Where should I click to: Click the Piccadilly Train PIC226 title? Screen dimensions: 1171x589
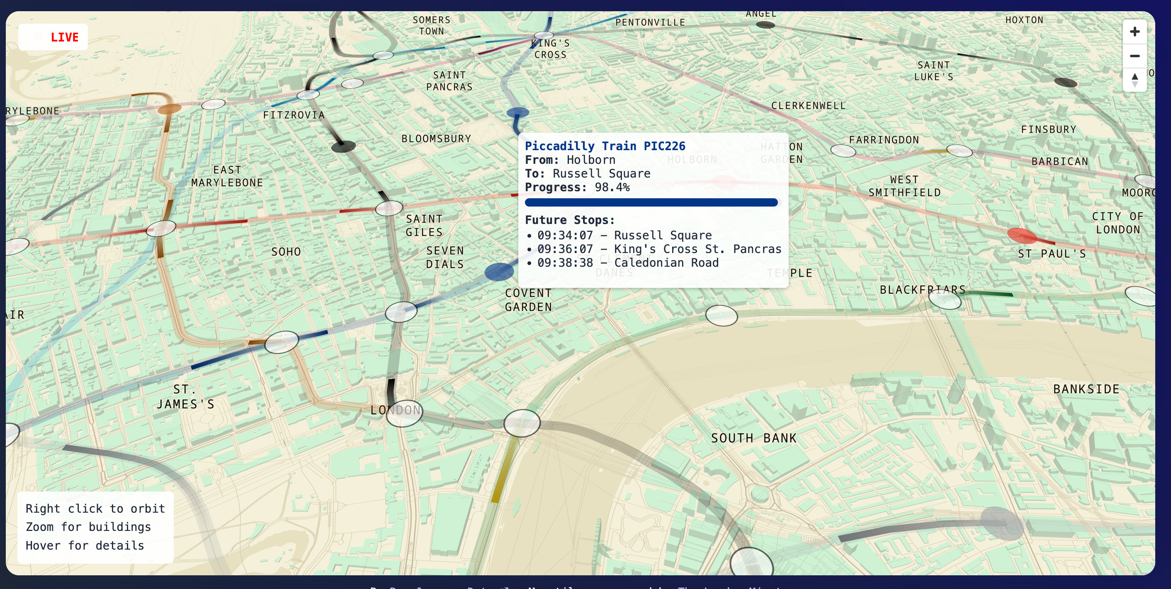(x=605, y=146)
